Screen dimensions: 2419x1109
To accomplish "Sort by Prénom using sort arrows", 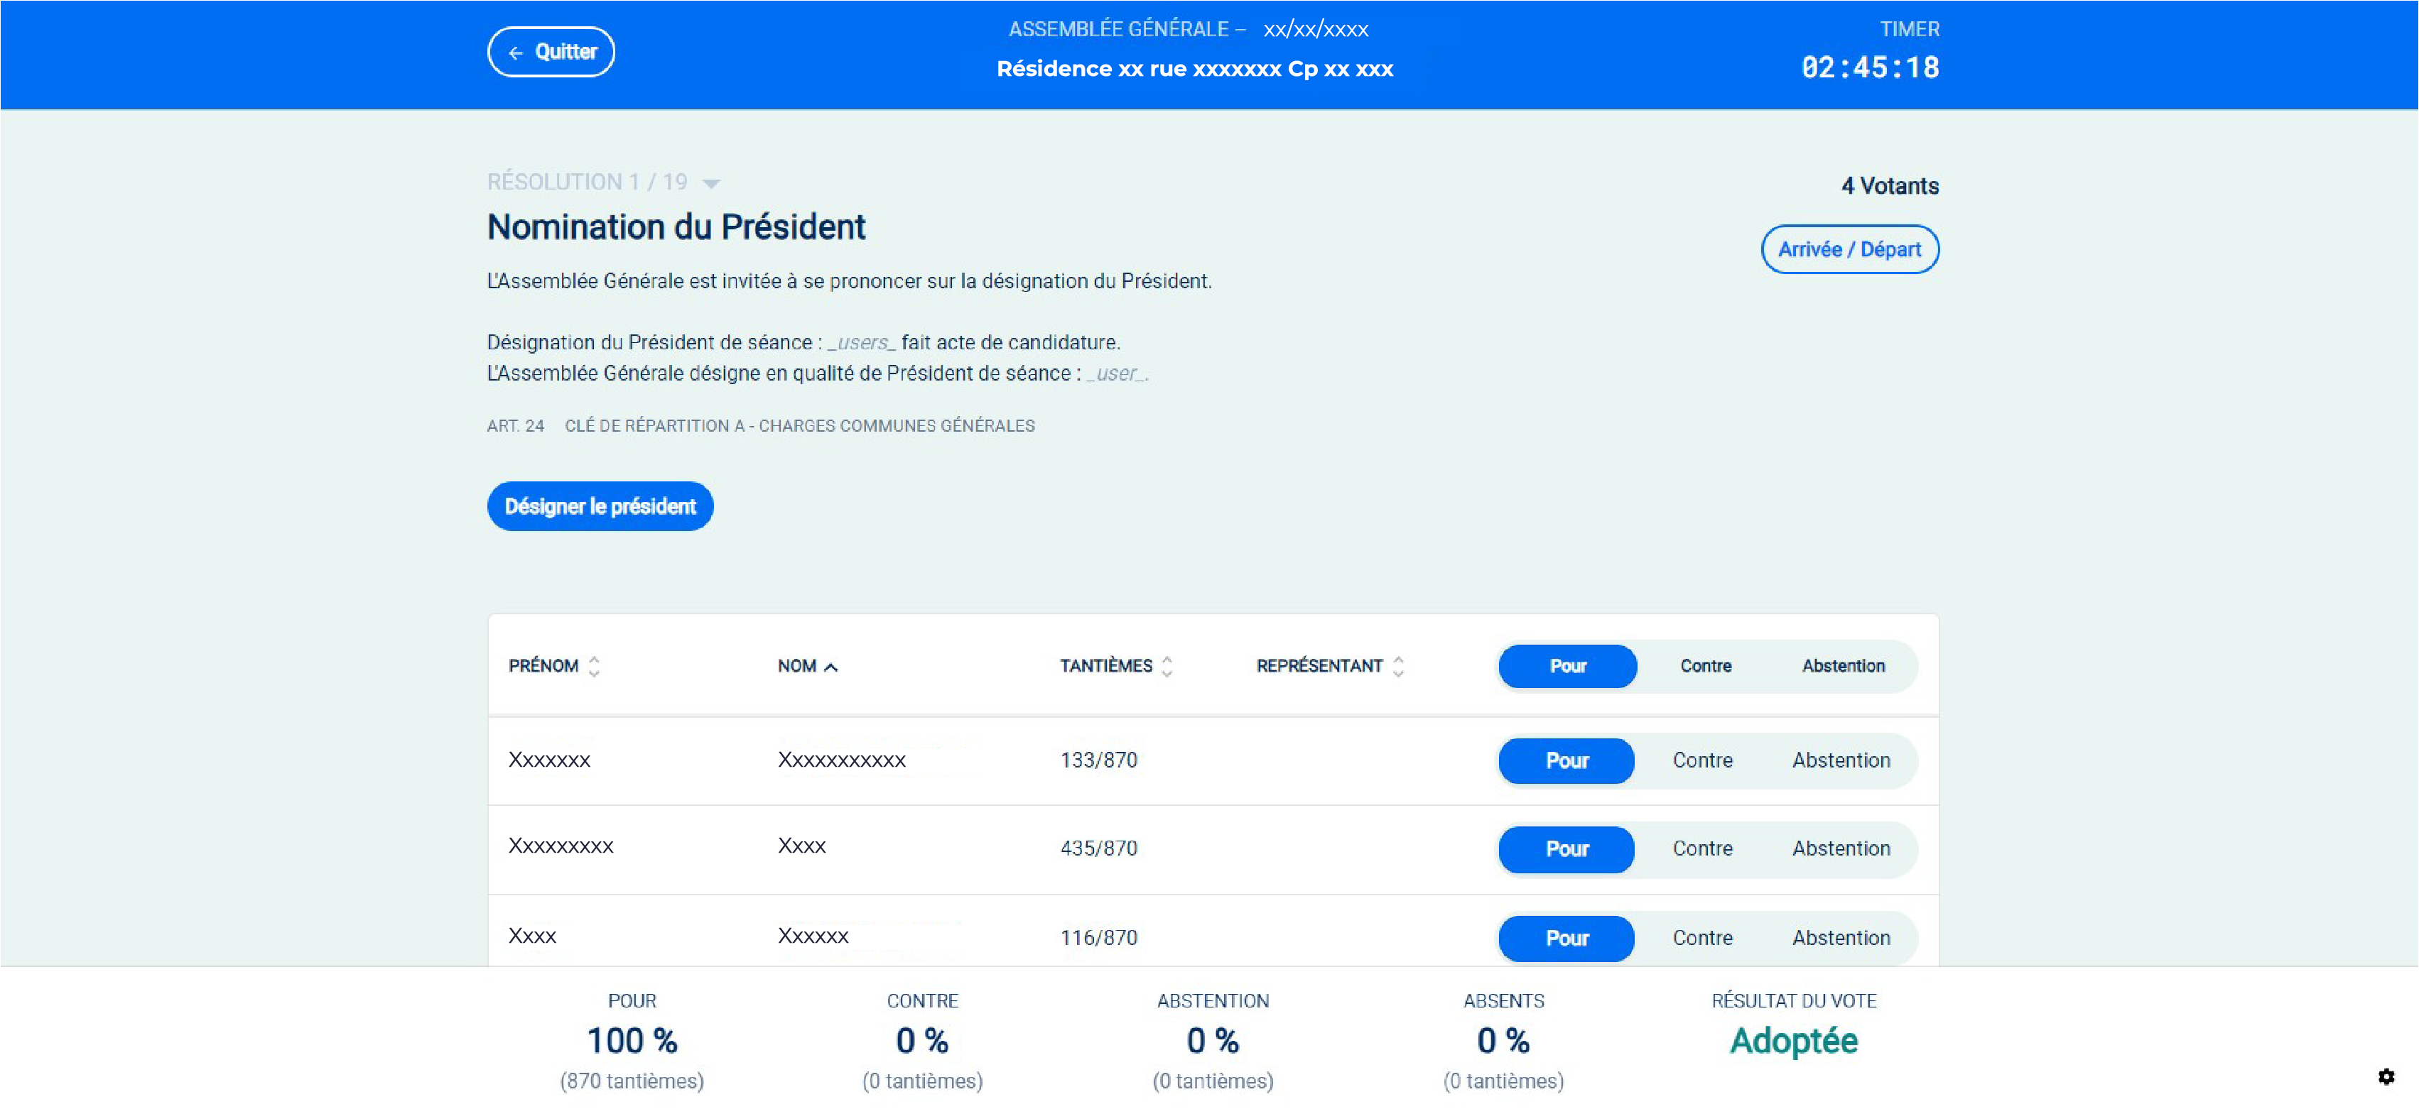I will [x=593, y=666].
